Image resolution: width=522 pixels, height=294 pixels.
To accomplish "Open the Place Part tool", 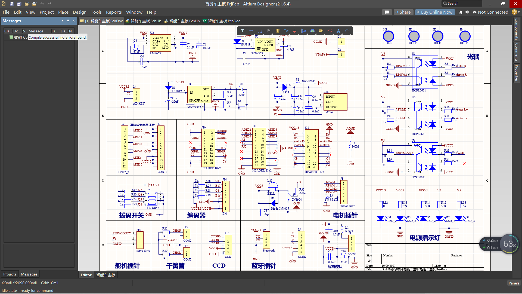I will pos(277,31).
